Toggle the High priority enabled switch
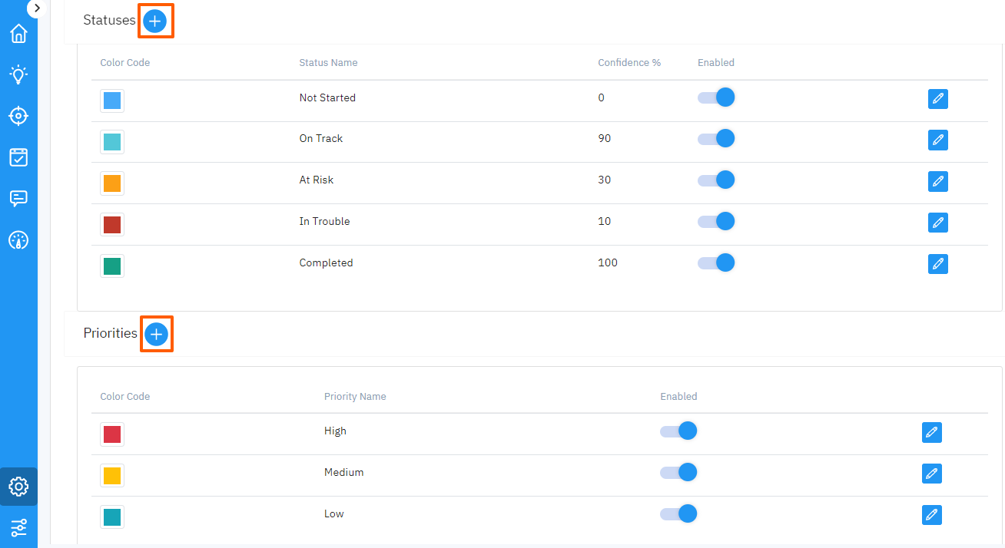 [678, 431]
